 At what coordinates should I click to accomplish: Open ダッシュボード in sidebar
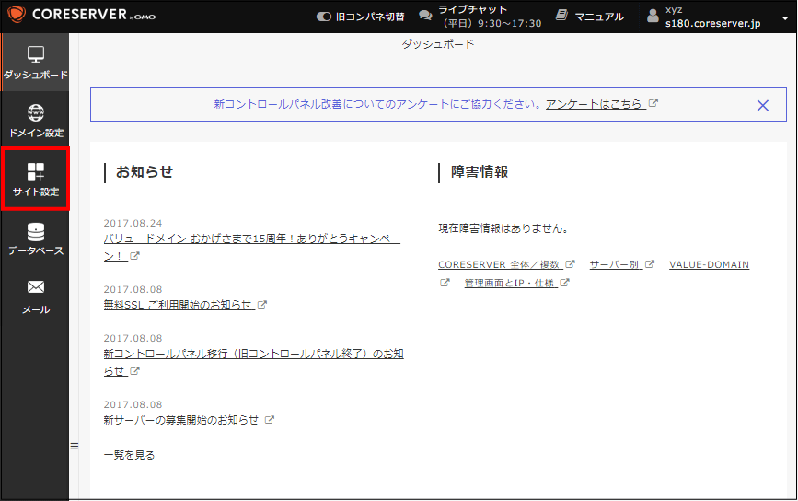(x=35, y=62)
